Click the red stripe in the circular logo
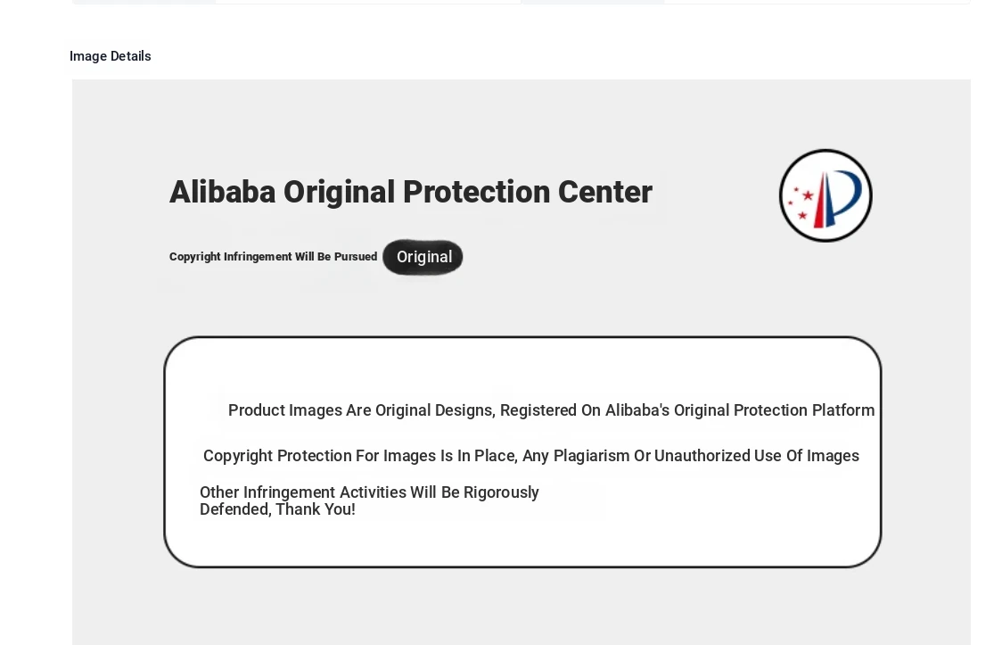Screen dimensions: 1002x645 [818, 201]
